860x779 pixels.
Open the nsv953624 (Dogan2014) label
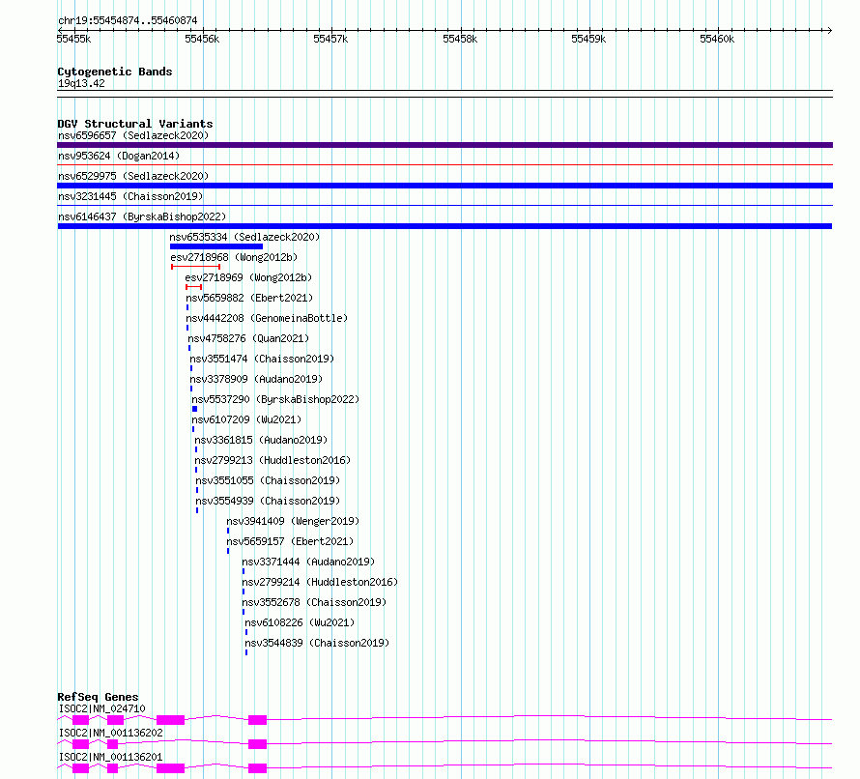[x=119, y=156]
